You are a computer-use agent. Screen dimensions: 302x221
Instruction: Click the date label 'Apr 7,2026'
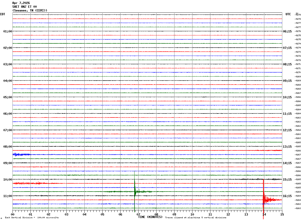21,3
